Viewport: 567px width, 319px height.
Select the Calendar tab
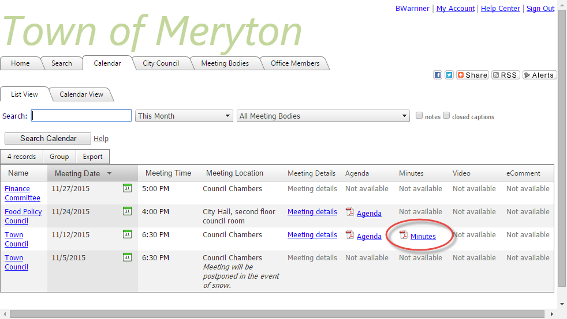click(x=107, y=63)
